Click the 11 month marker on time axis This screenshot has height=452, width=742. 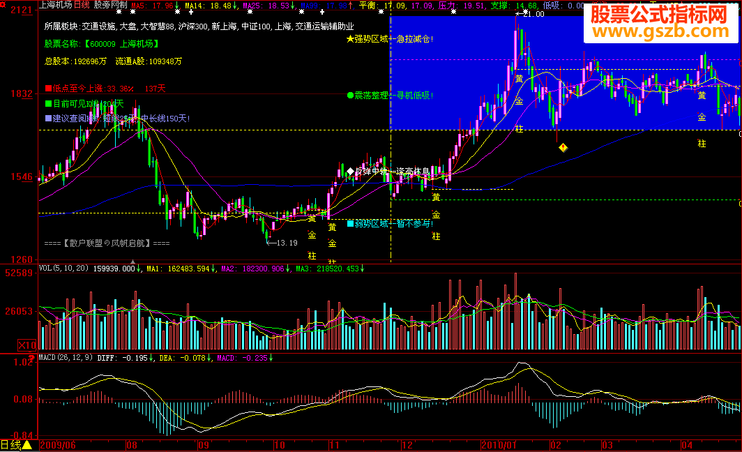click(x=335, y=446)
